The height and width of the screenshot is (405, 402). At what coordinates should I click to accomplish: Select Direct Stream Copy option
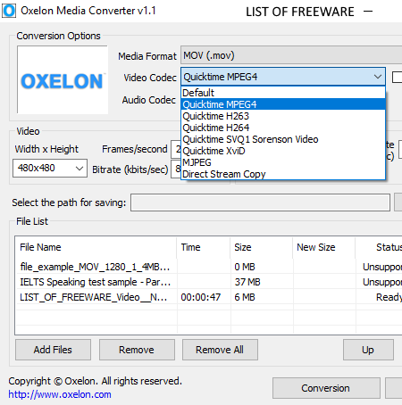tap(283, 174)
